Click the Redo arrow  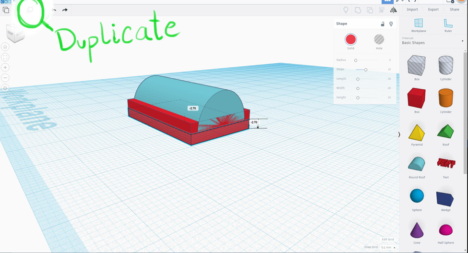pyautogui.click(x=65, y=10)
